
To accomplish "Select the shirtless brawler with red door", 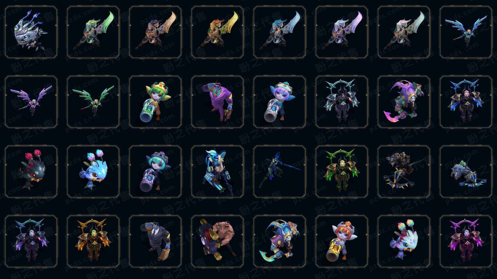I will (x=217, y=241).
